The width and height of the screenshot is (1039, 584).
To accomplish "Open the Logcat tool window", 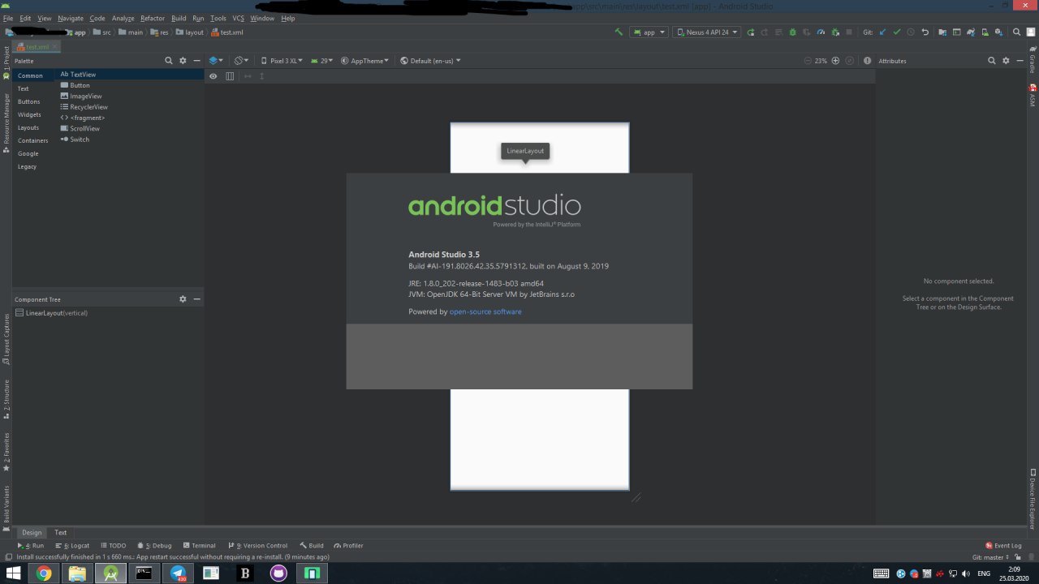I will 71,546.
